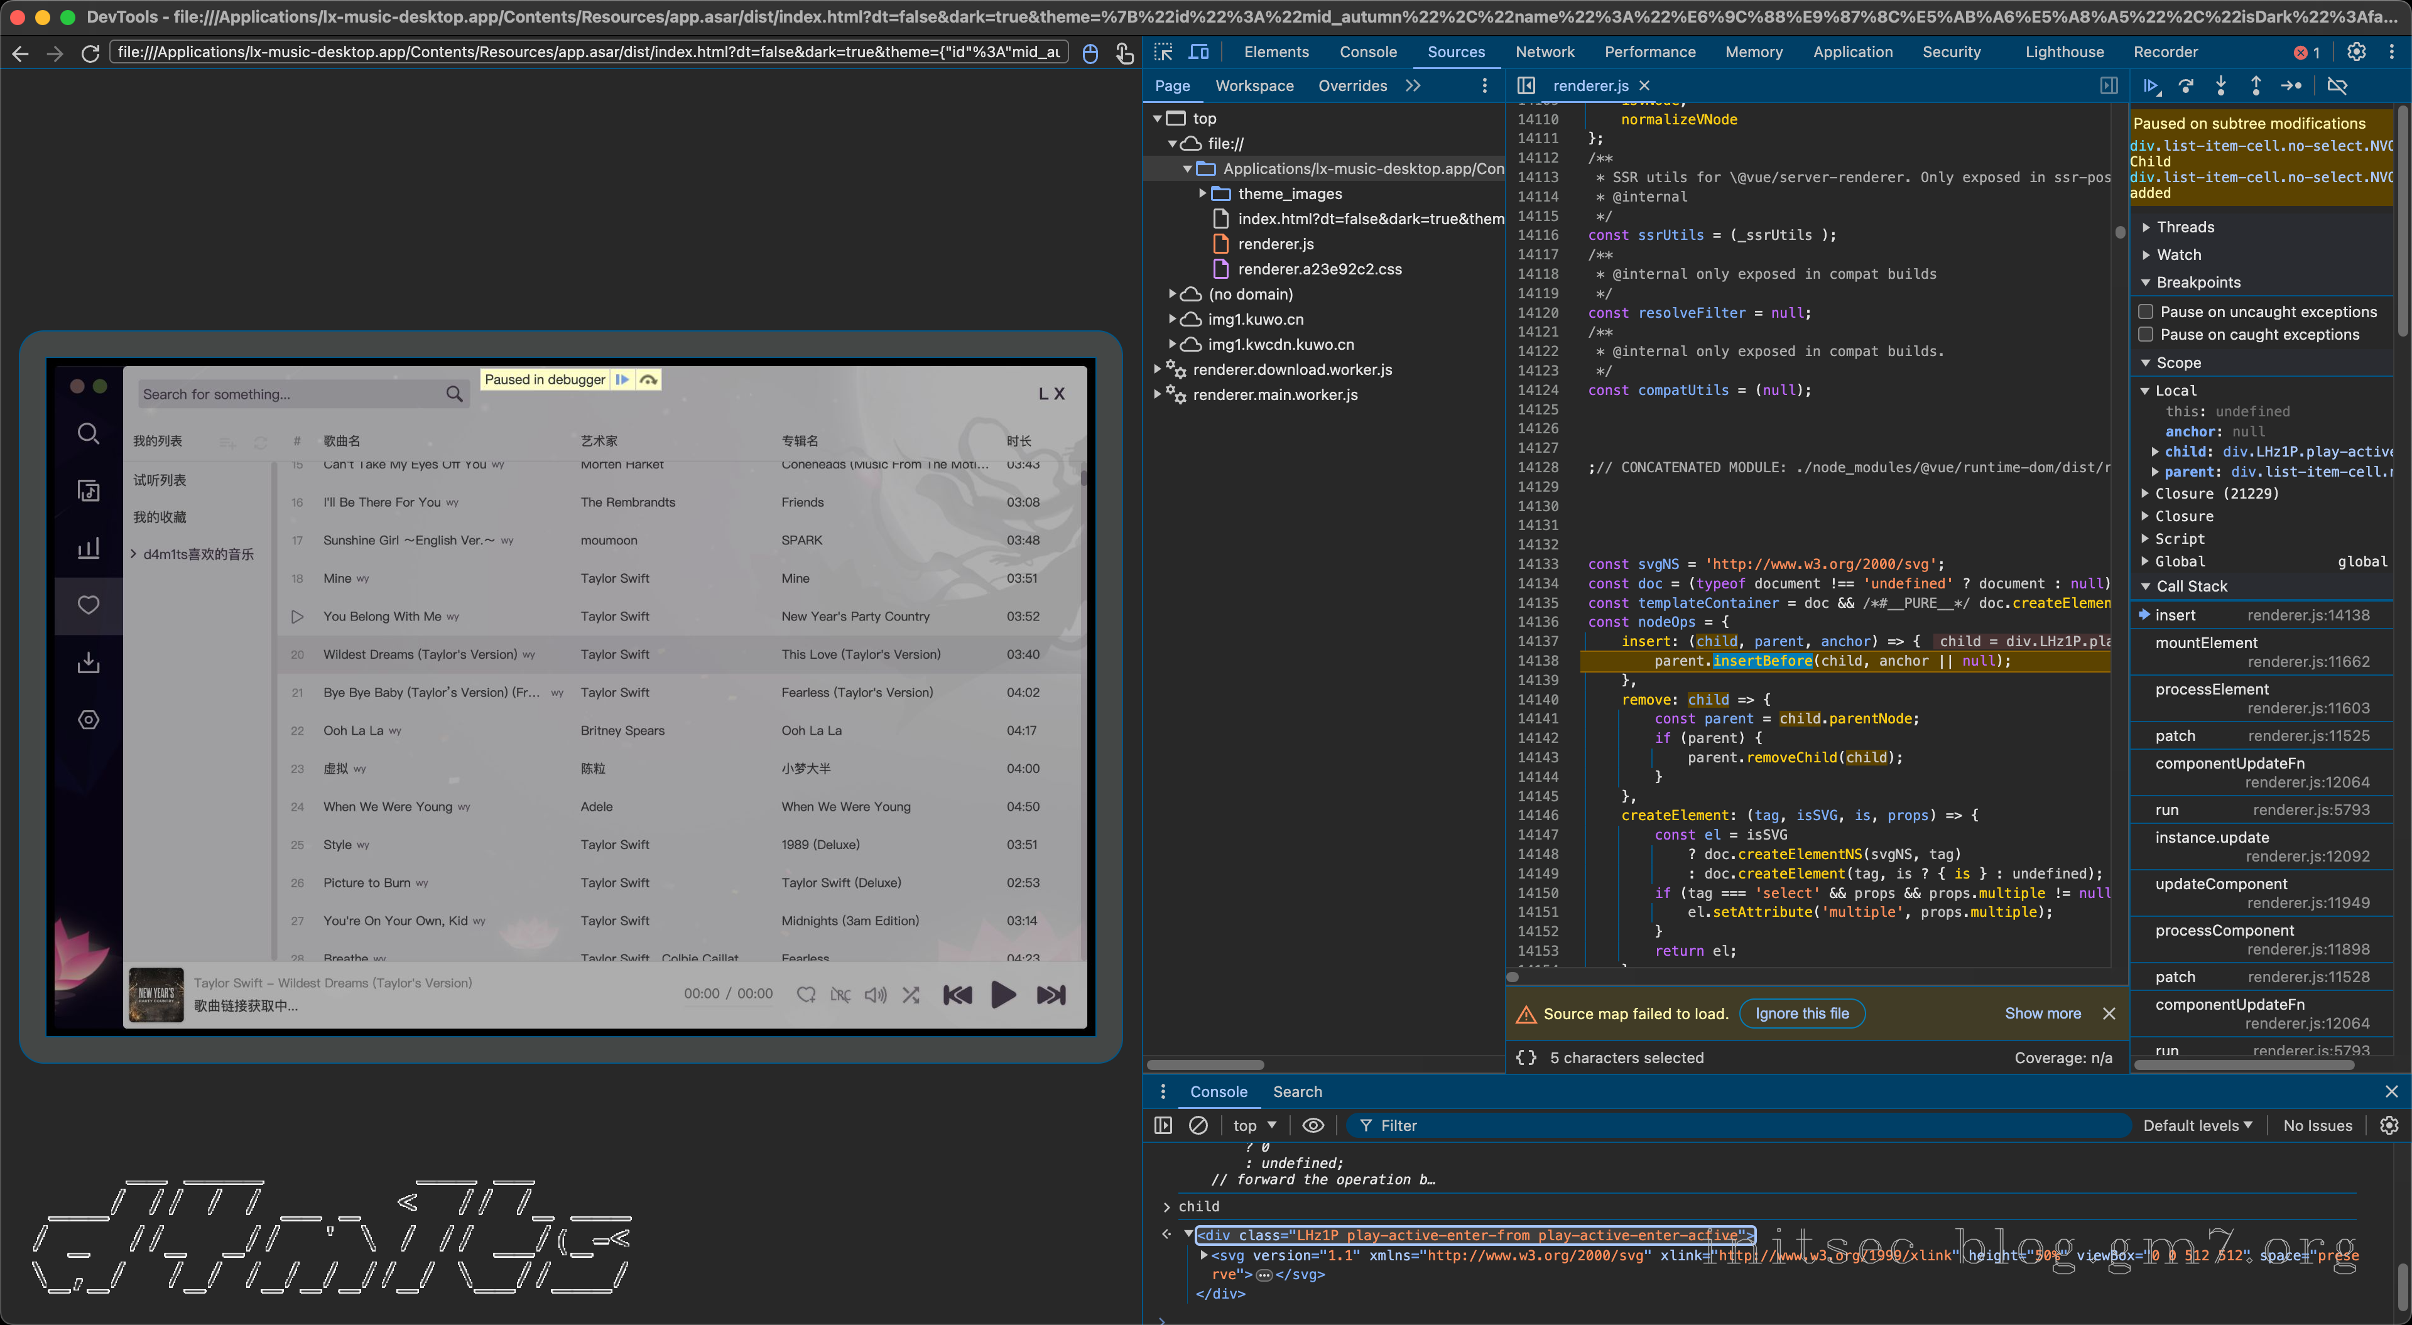This screenshot has width=2412, height=1325.
Task: Deactivate breakpoints using the toolbar icon
Action: 2337,86
